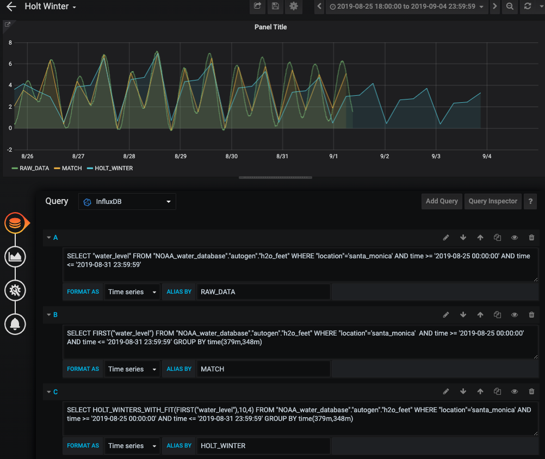The width and height of the screenshot is (545, 459).
Task: Open query B Format As dropdown
Action: point(132,369)
